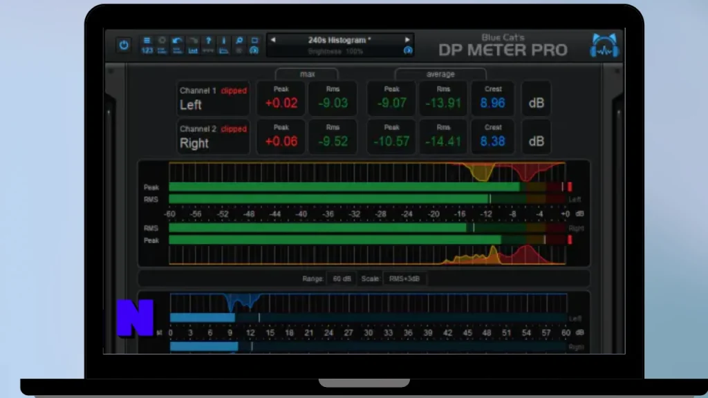The width and height of the screenshot is (708, 398).
Task: Click the window rectangle icon in the toolbar
Action: 254,40
